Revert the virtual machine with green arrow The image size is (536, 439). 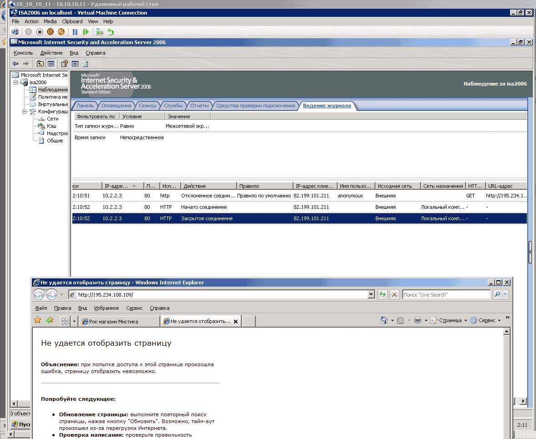(111, 32)
